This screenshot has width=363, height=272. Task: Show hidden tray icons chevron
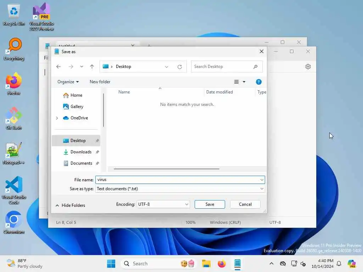click(x=272, y=263)
